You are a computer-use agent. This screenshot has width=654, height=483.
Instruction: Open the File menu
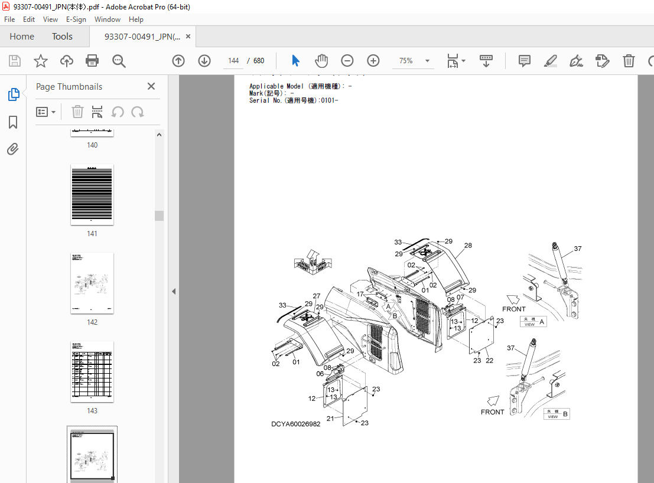pyautogui.click(x=9, y=19)
